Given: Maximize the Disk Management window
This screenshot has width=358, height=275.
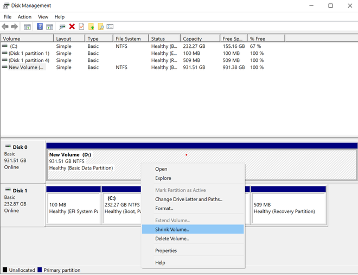Looking at the screenshot, I should tap(330, 5).
